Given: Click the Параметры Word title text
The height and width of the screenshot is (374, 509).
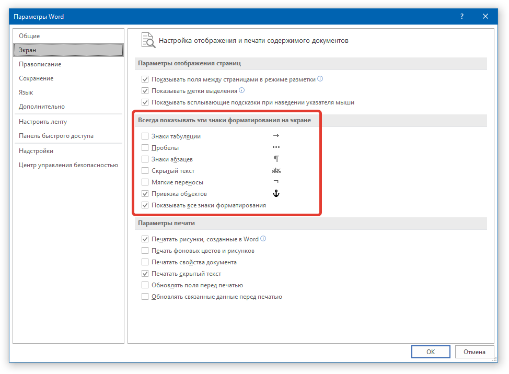Looking at the screenshot, I should (x=39, y=17).
